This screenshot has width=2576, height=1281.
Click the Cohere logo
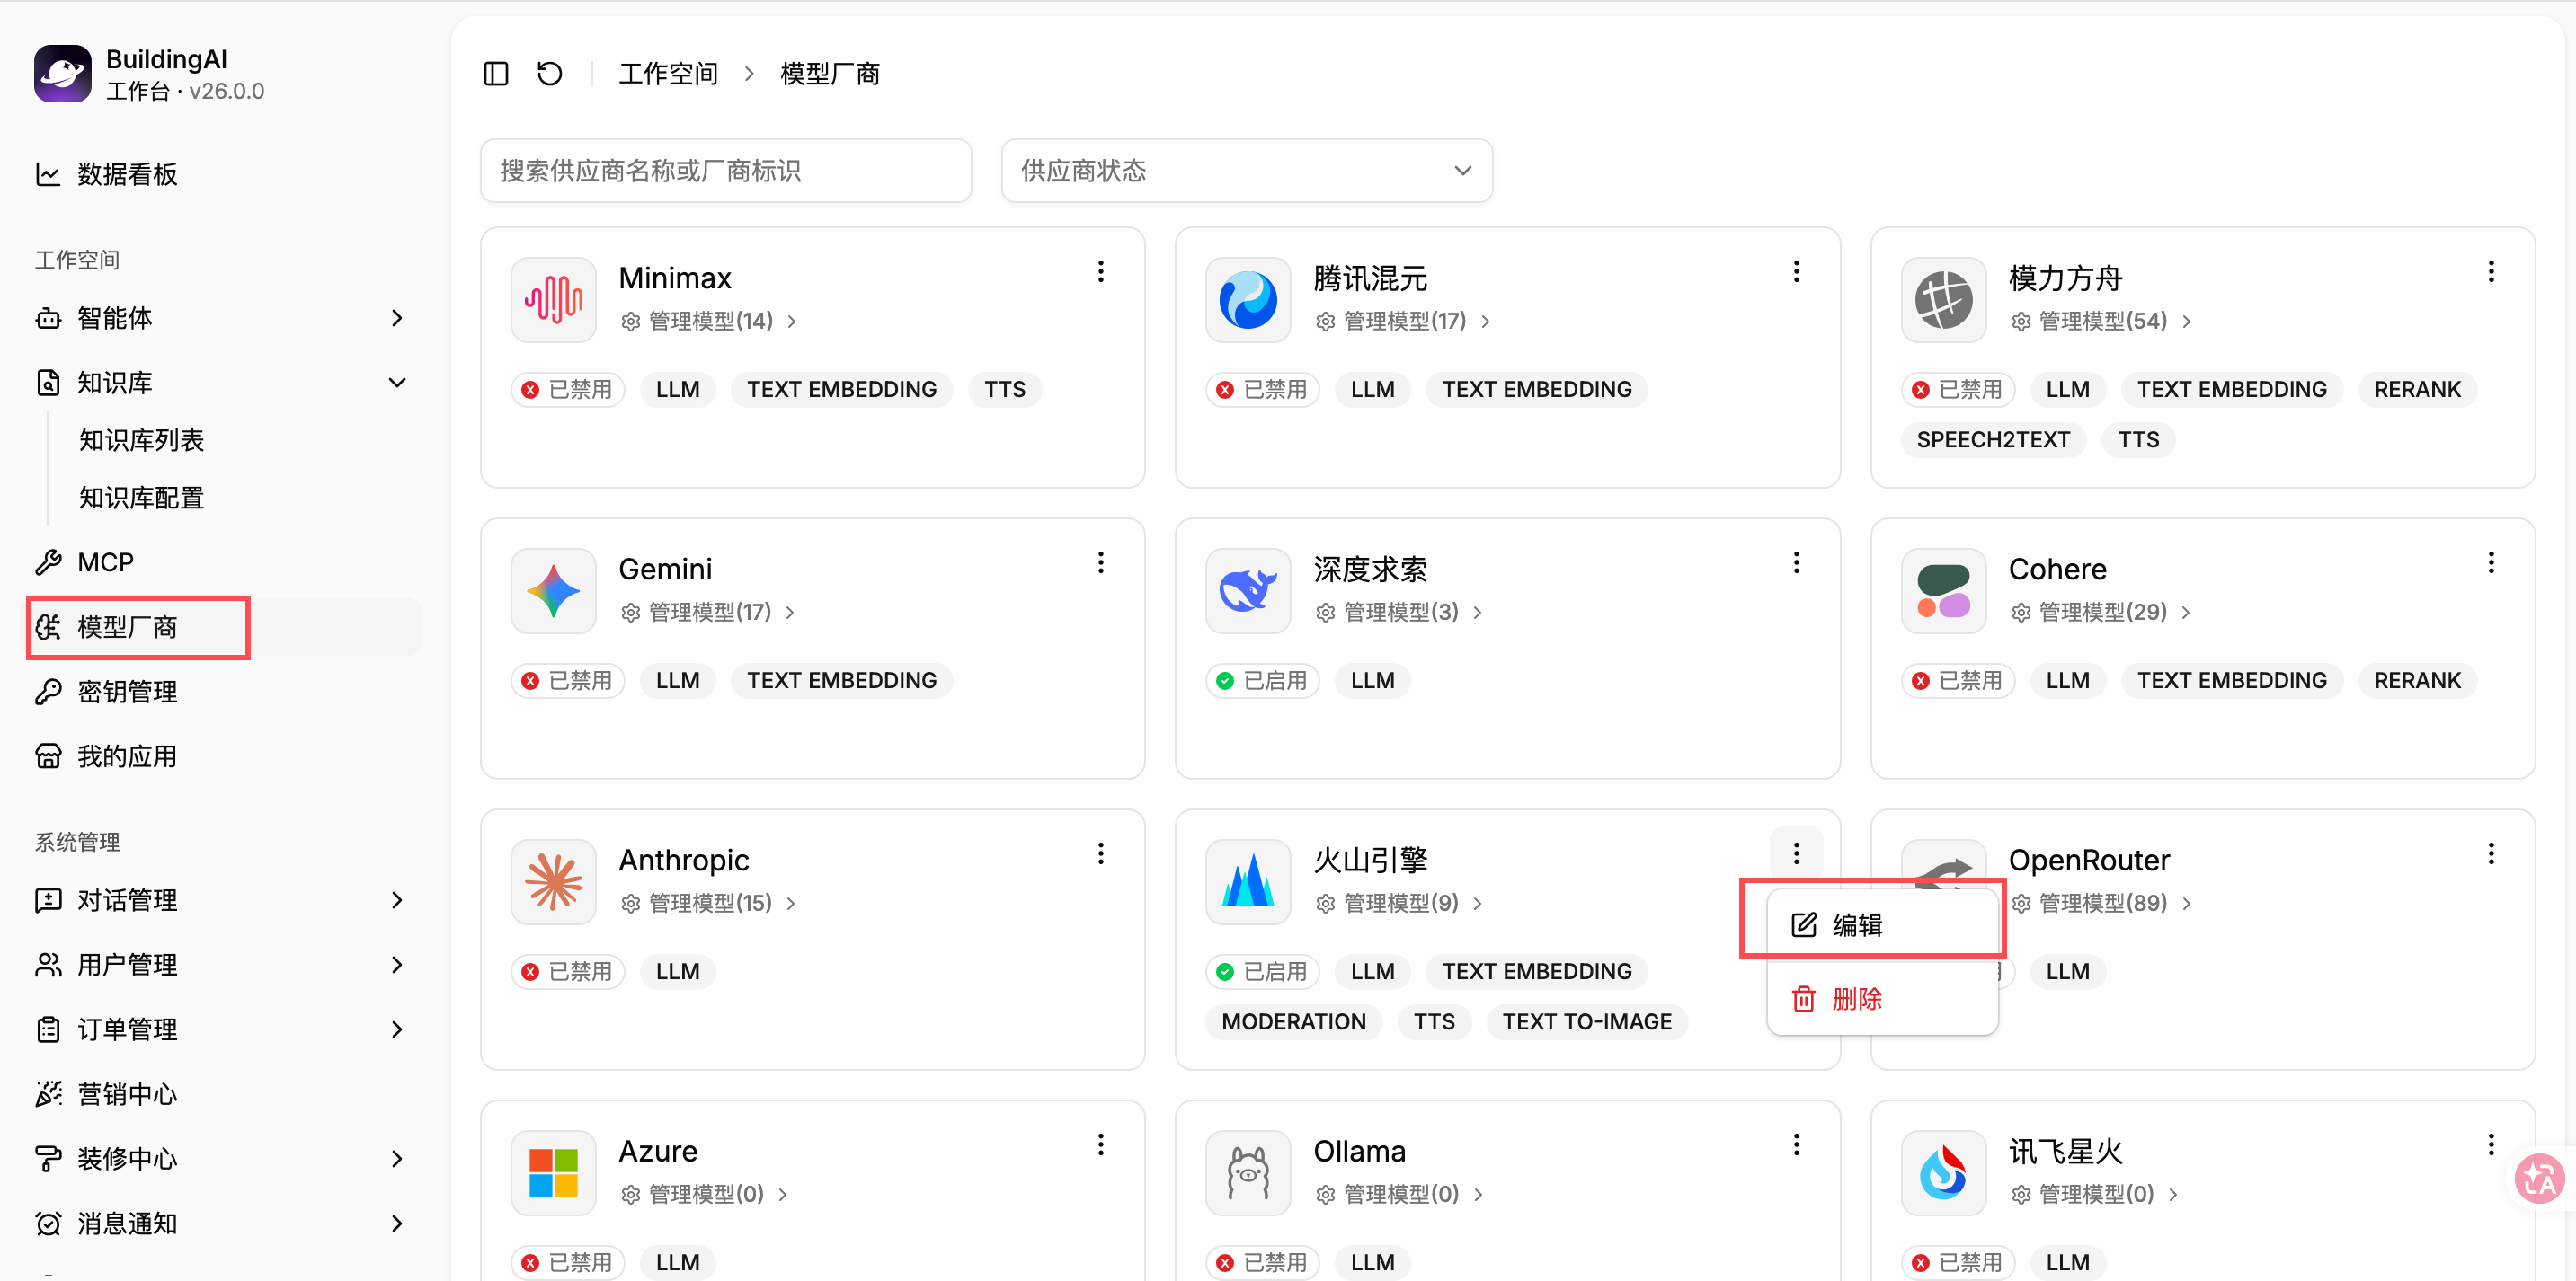coord(1943,590)
